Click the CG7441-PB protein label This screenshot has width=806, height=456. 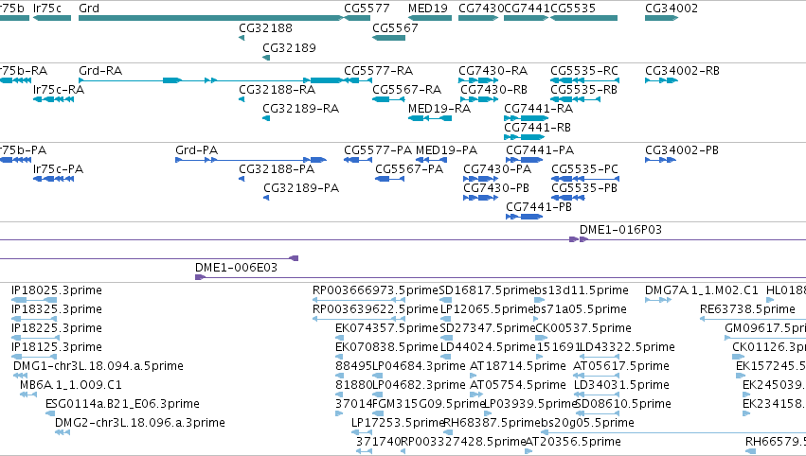pos(539,207)
